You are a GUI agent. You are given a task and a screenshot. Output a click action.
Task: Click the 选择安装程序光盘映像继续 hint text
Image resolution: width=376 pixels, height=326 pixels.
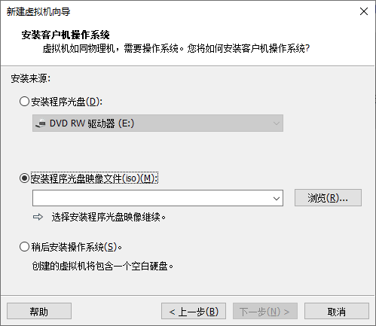click(x=109, y=217)
